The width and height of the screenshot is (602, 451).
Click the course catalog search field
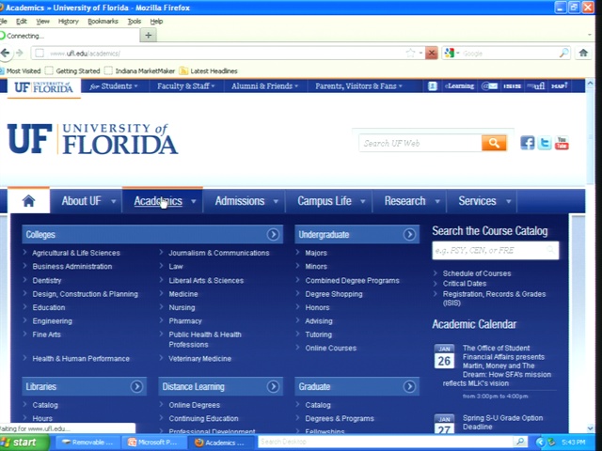coord(496,251)
